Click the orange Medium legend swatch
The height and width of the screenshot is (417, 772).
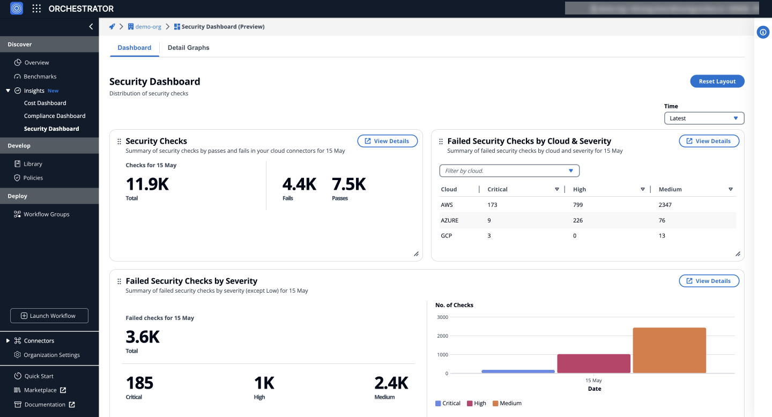pyautogui.click(x=496, y=403)
